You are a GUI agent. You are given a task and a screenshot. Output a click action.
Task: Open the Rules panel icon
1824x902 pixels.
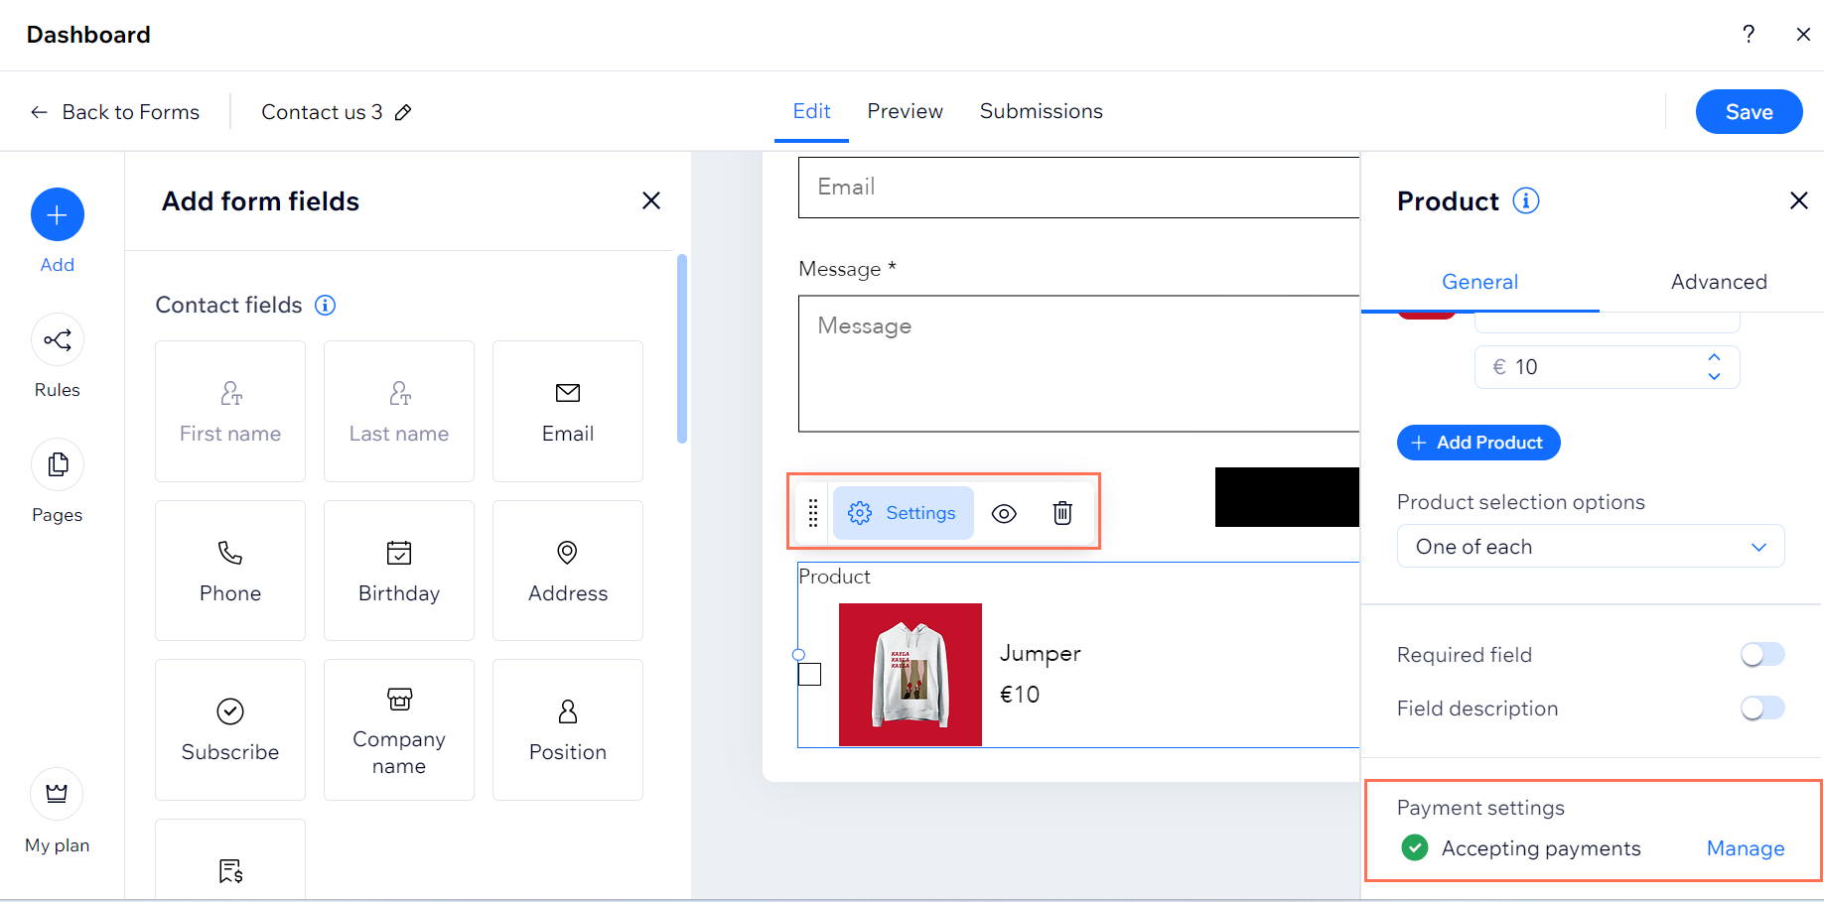point(58,340)
